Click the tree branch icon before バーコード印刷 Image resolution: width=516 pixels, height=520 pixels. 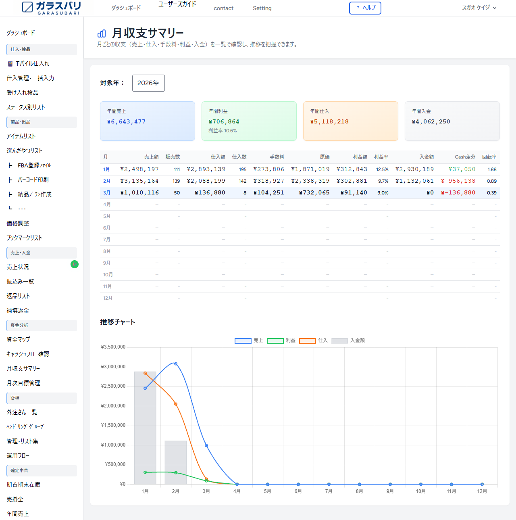pos(10,180)
